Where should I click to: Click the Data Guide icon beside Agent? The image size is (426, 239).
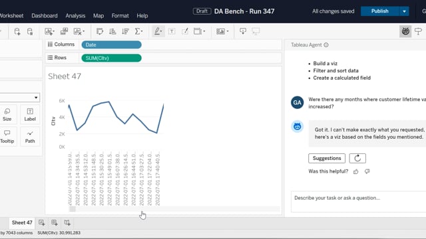pyautogui.click(x=419, y=31)
